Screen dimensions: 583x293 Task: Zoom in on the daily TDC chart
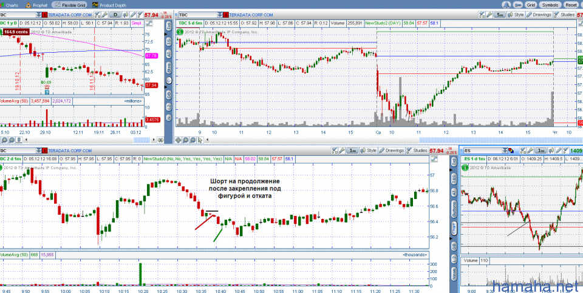point(4,140)
